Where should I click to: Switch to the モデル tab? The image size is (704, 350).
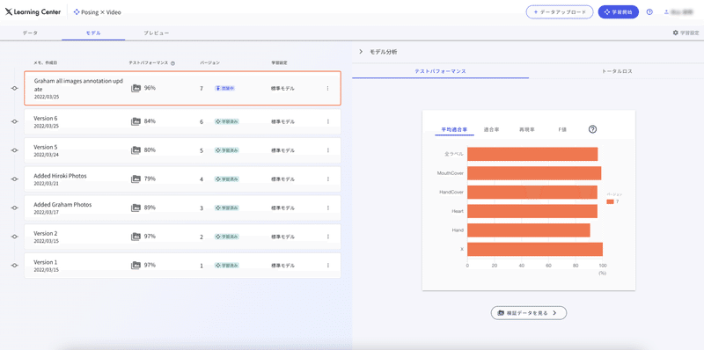point(93,33)
